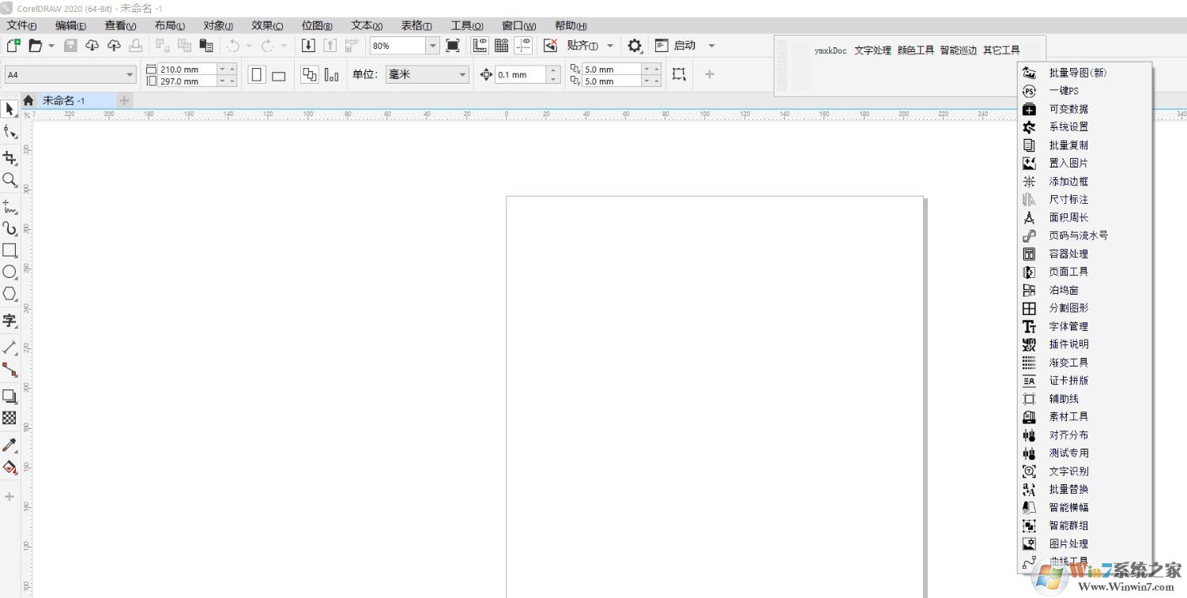This screenshot has height=598, width=1187.
Task: Toggle portrait page orientation
Action: 257,75
